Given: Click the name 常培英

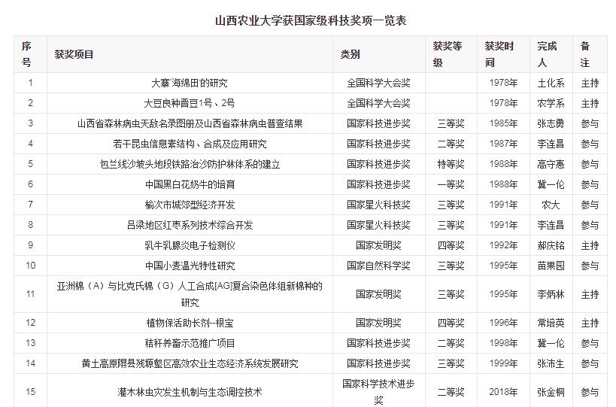Looking at the screenshot, I should coord(551,323).
